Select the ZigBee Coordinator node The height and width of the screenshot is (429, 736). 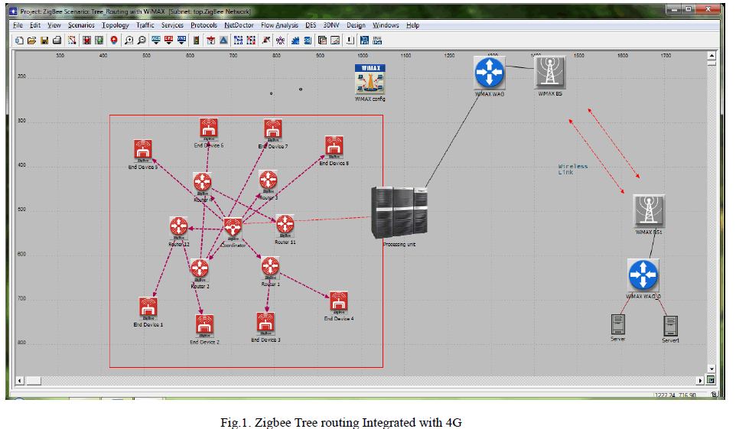[233, 227]
